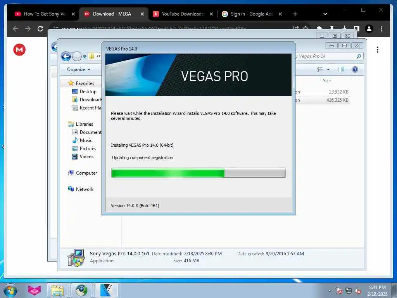Select Libraries in the navigation pane

point(84,124)
